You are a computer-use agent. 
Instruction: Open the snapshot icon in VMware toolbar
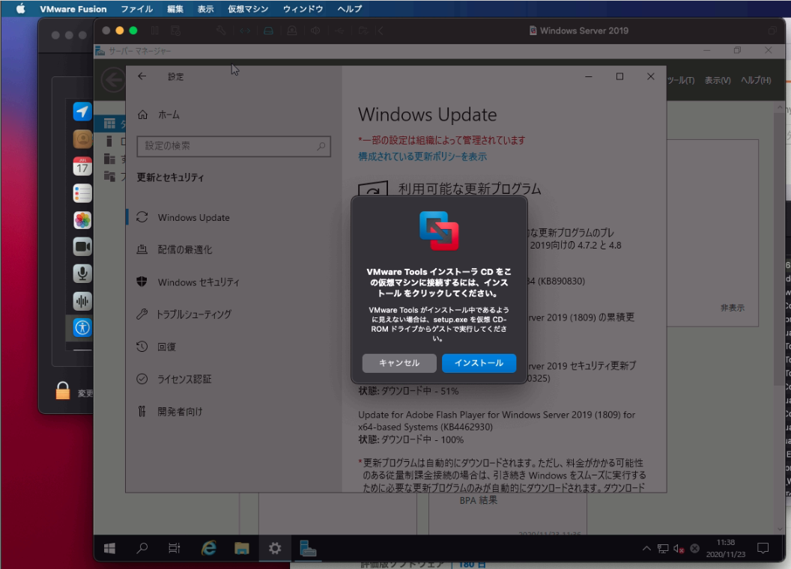(175, 31)
